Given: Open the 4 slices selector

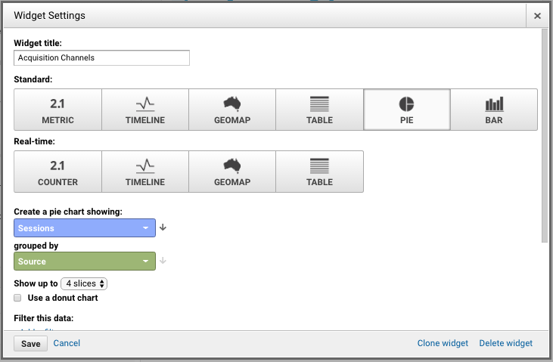Looking at the screenshot, I should [x=84, y=283].
